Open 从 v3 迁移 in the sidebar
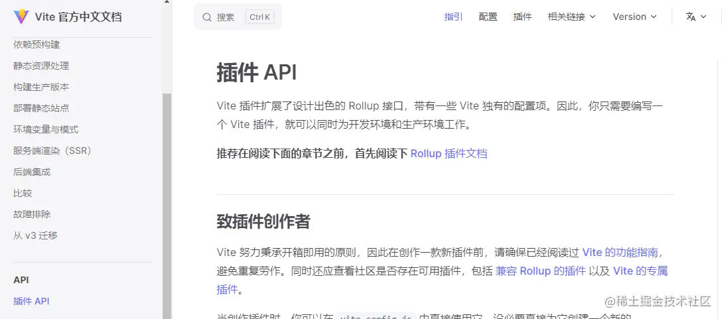Viewport: 722px width, 319px height. [35, 235]
